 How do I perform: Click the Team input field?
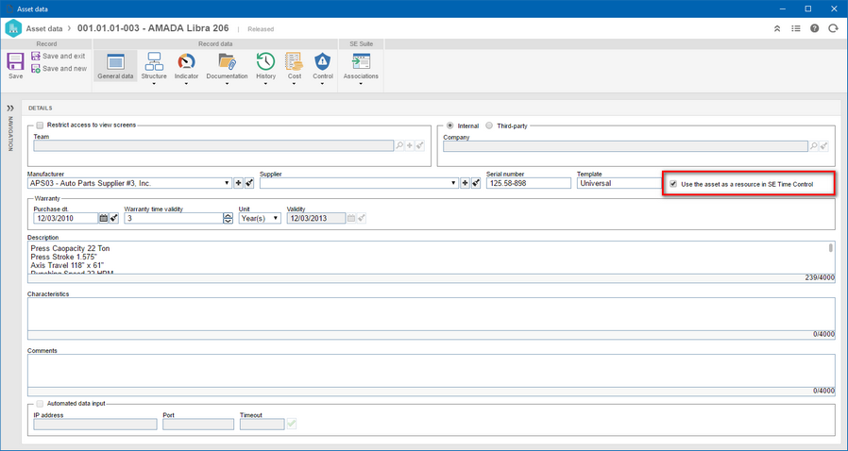coord(213,145)
